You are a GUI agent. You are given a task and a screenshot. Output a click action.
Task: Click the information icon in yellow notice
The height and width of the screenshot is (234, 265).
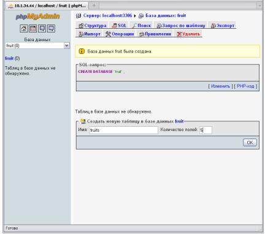point(82,51)
